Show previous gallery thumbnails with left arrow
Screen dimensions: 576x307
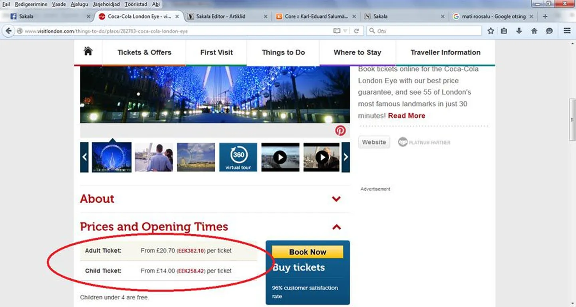coord(84,157)
